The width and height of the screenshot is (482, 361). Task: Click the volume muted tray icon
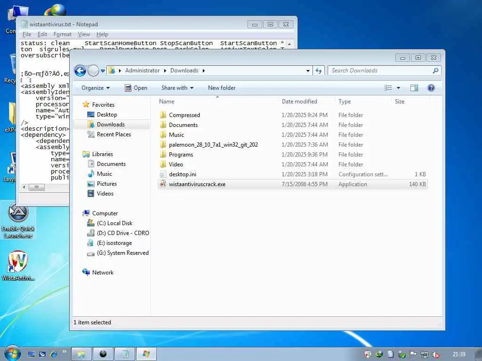pyautogui.click(x=435, y=354)
